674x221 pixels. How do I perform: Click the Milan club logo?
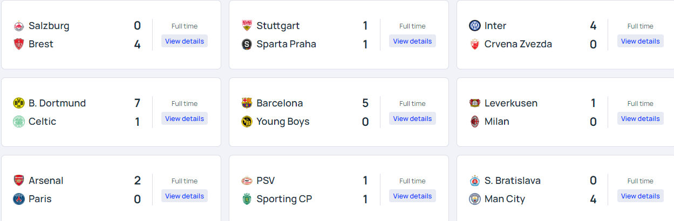point(475,122)
